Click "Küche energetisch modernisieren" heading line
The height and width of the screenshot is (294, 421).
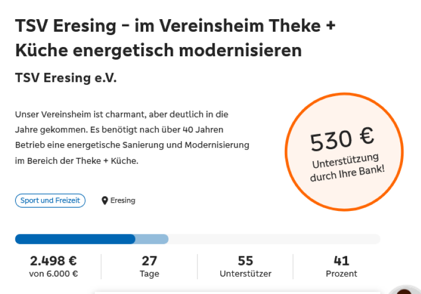tap(159, 50)
